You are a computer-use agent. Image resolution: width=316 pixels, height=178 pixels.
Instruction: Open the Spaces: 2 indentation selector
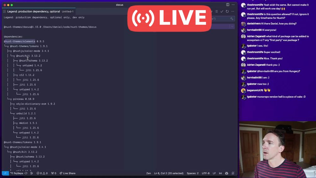coord(192,173)
